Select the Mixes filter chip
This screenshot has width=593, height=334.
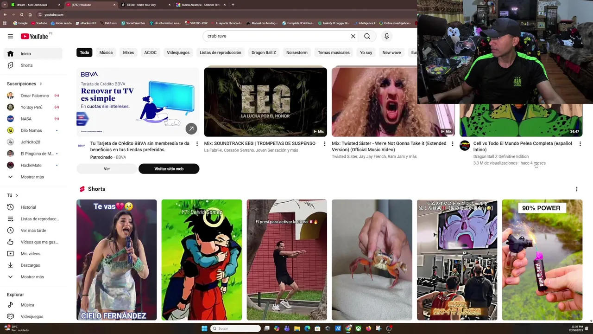pyautogui.click(x=128, y=53)
